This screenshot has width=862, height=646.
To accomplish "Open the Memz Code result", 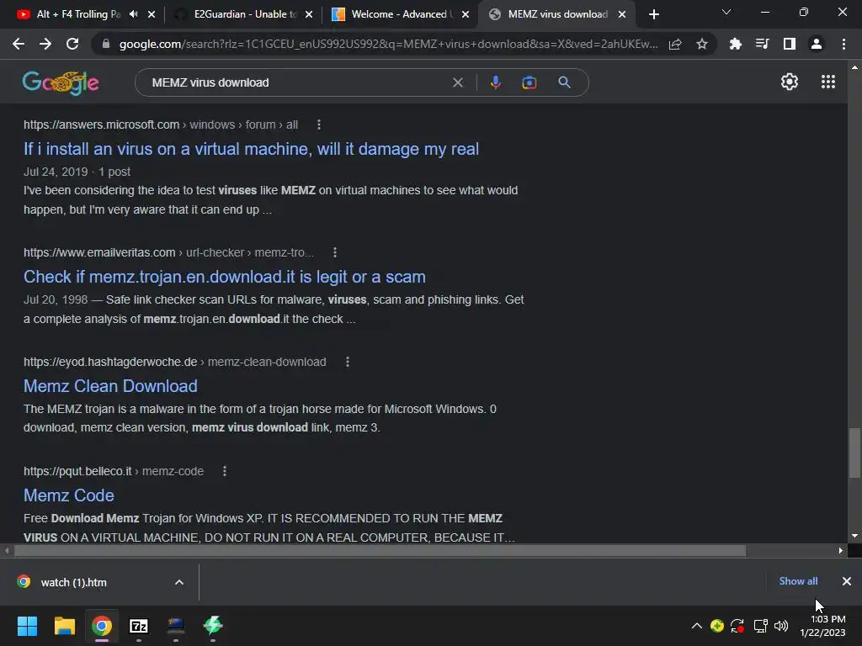I will tap(69, 495).
